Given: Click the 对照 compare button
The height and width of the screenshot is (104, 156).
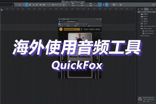Looking at the screenshot, I should (x=68, y=26).
